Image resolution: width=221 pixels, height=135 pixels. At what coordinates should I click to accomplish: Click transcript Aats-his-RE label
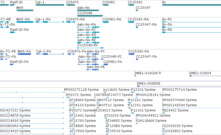coord(86,40)
